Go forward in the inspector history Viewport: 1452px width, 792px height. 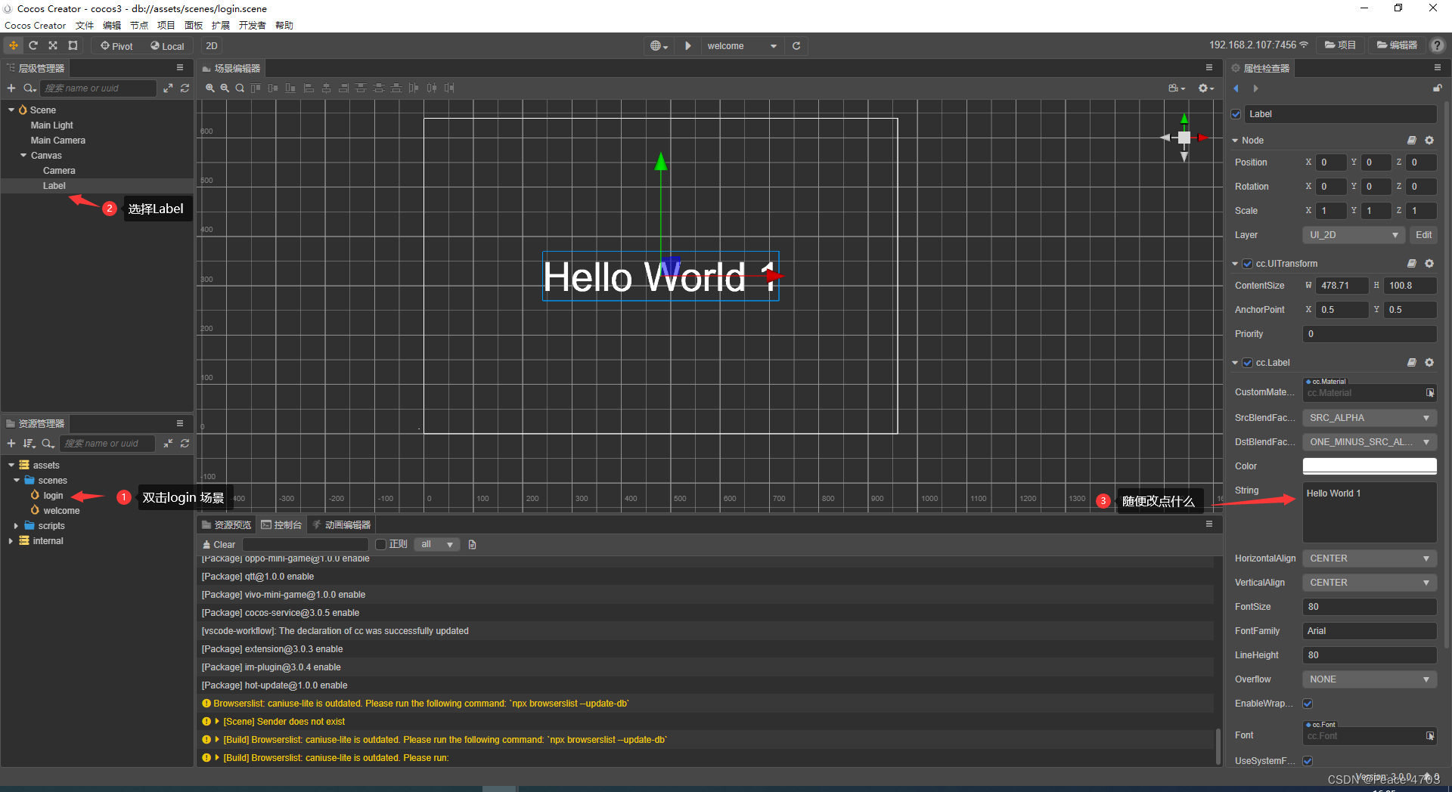(x=1255, y=88)
